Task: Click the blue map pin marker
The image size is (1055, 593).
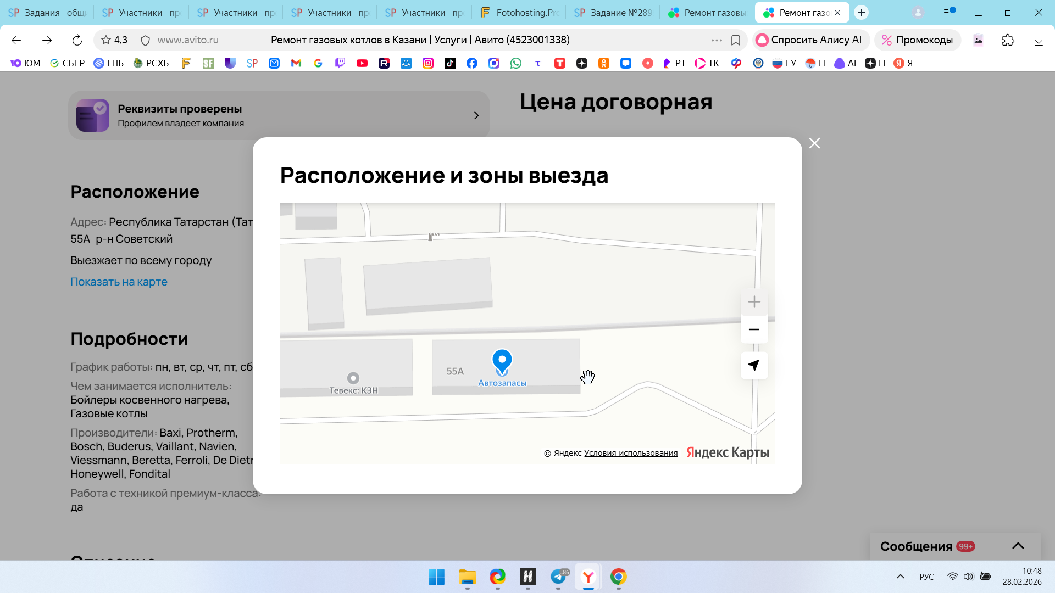Action: [502, 361]
